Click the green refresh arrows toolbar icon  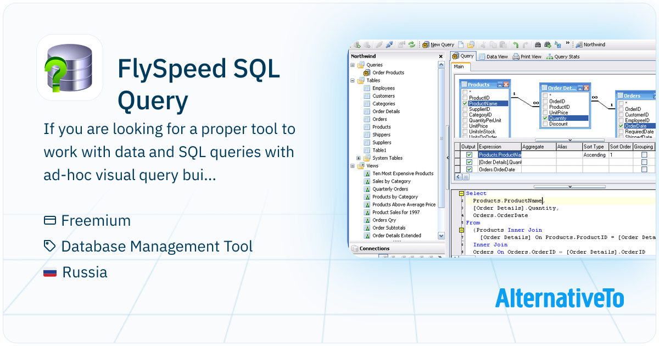tap(412, 45)
